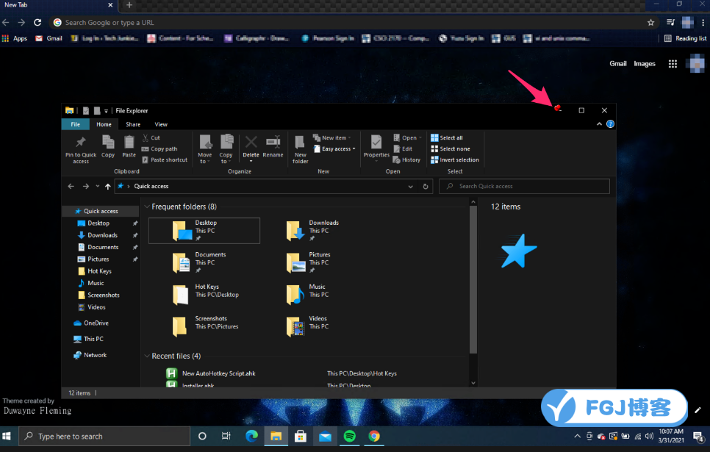Click the Explorer back arrow

71,186
